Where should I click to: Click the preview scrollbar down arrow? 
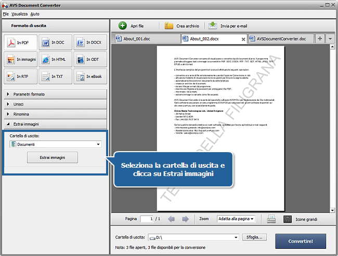[332, 210]
